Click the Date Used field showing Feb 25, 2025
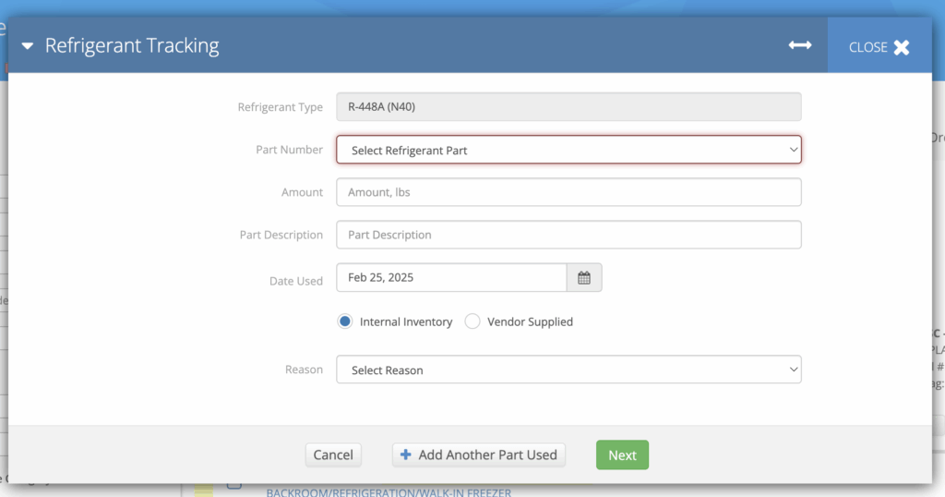Image resolution: width=945 pixels, height=497 pixels. pyautogui.click(x=451, y=278)
